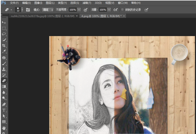
Task: Select the Horizontal Type tool
Action: tap(4, 110)
